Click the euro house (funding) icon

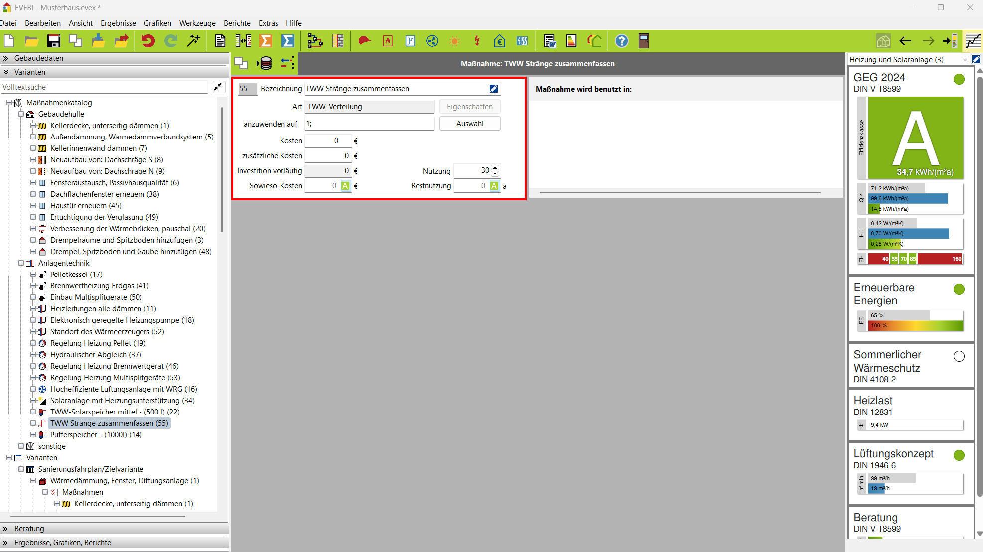[499, 41]
